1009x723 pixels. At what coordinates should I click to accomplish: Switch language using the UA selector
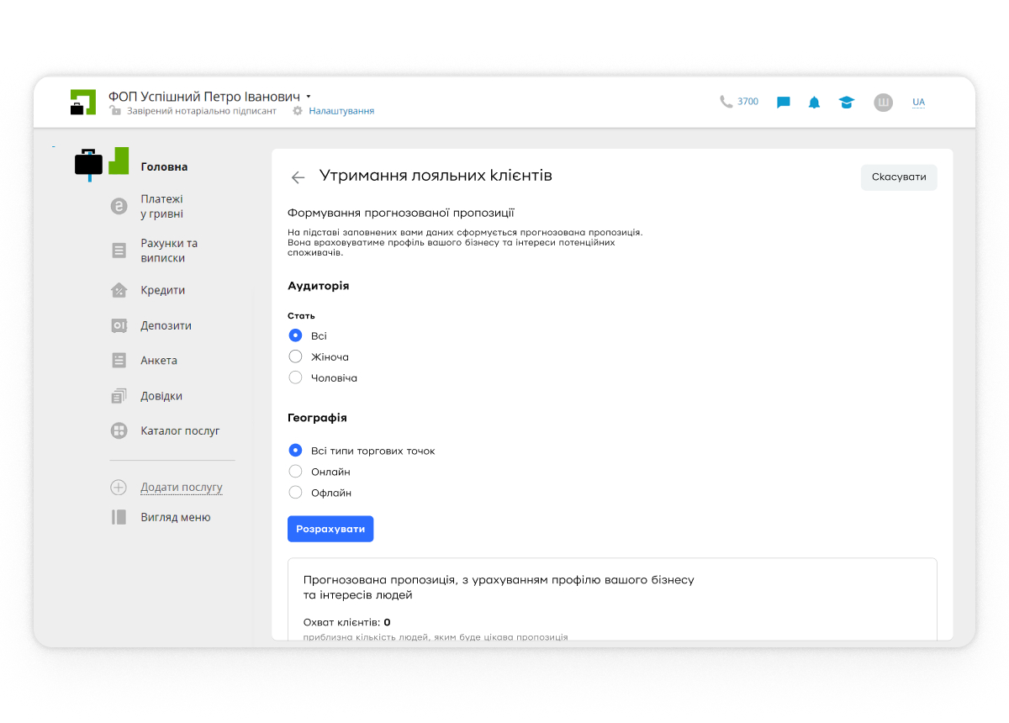tap(918, 103)
